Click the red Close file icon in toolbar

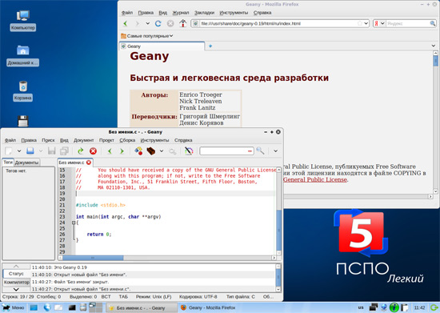click(x=93, y=151)
